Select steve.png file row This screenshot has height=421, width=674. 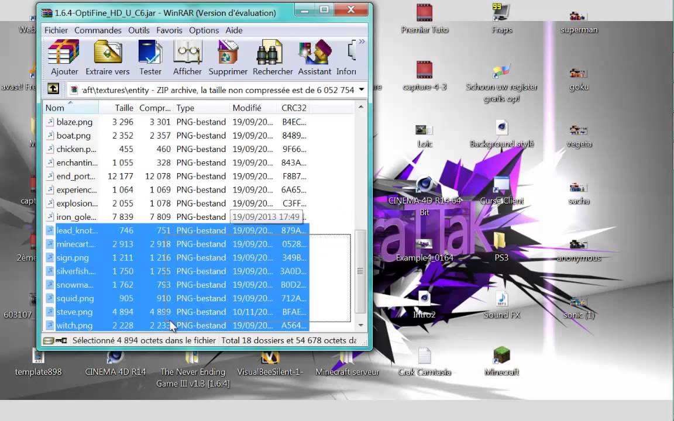point(176,312)
